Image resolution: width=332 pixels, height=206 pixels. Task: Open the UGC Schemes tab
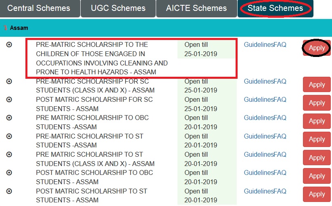118,8
